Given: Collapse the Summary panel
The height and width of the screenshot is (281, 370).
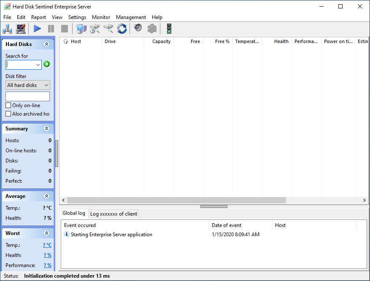Looking at the screenshot, I should click(x=46, y=128).
